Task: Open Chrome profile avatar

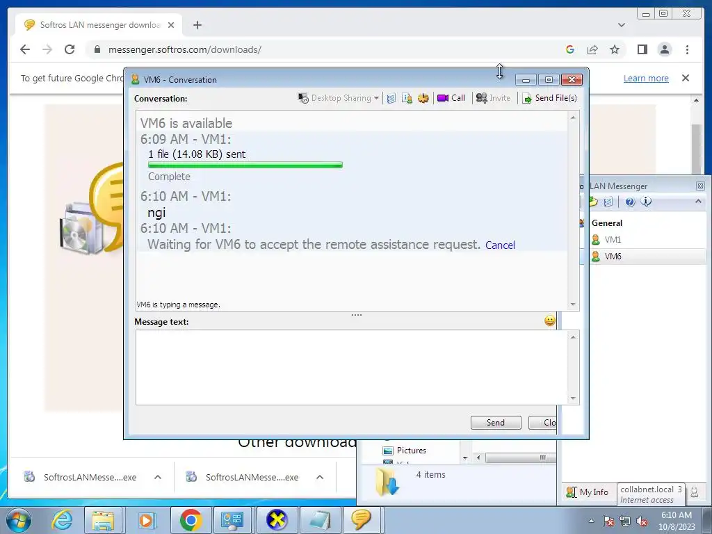Action: point(664,49)
